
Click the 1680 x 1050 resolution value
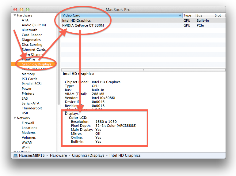[x=106, y=122]
